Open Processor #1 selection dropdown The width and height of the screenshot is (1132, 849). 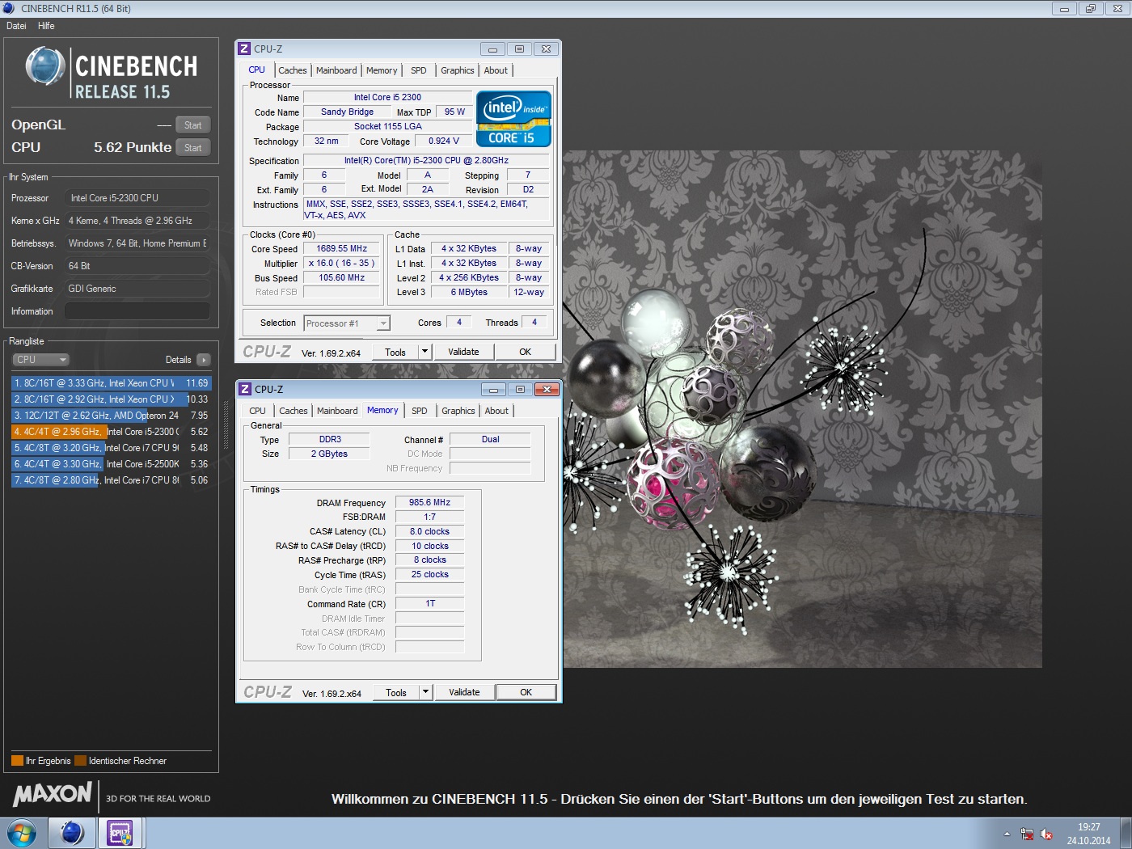[x=347, y=323]
